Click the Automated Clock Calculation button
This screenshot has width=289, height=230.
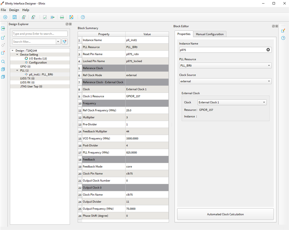(225, 214)
